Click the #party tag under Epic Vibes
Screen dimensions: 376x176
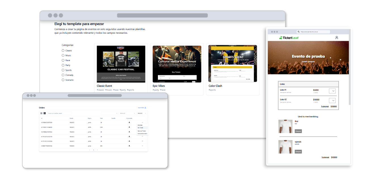156,90
